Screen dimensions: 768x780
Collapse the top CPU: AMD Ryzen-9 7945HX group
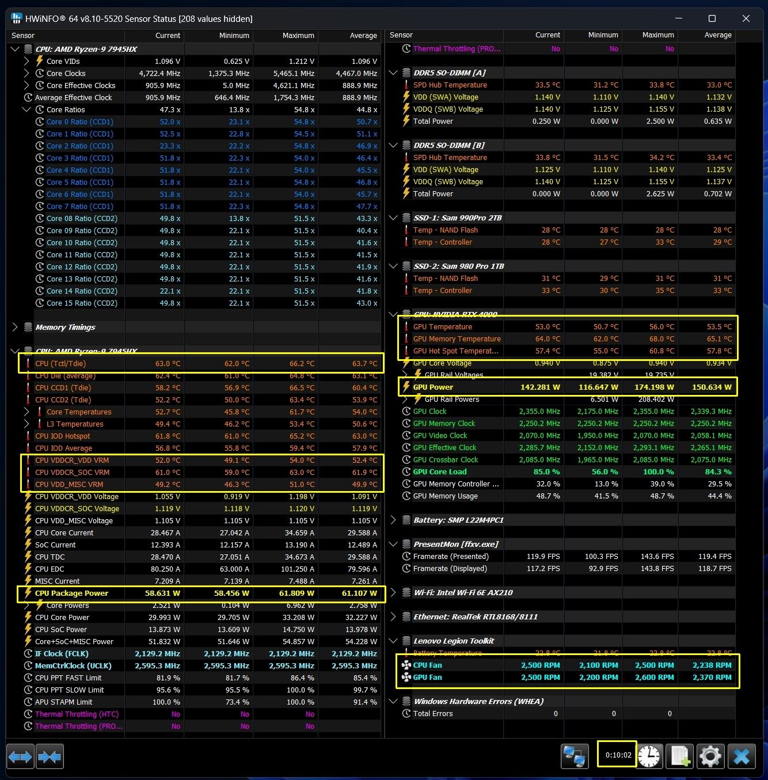coord(15,49)
